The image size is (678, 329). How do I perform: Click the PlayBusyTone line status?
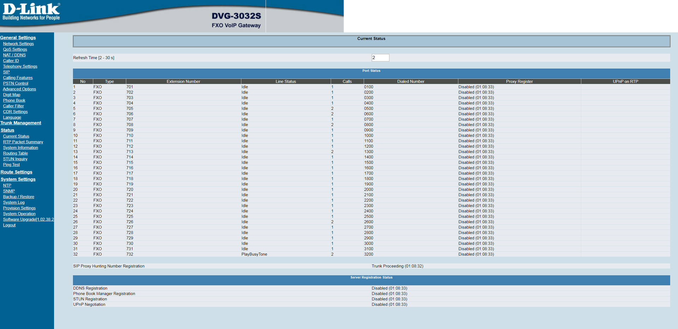(x=254, y=254)
